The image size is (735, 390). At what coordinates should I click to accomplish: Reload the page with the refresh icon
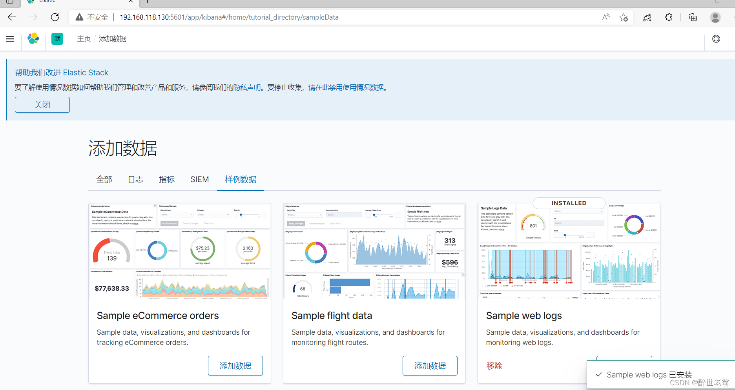pos(55,17)
